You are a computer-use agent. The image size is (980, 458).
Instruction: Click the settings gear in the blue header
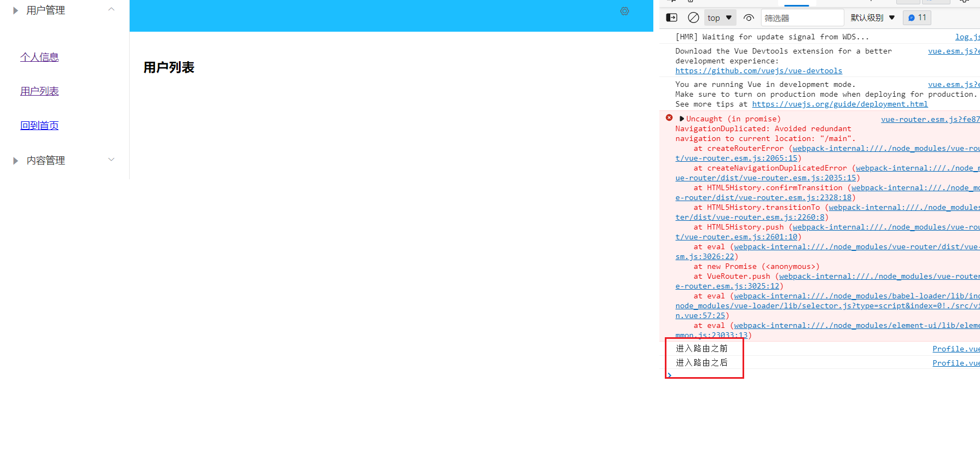click(624, 11)
